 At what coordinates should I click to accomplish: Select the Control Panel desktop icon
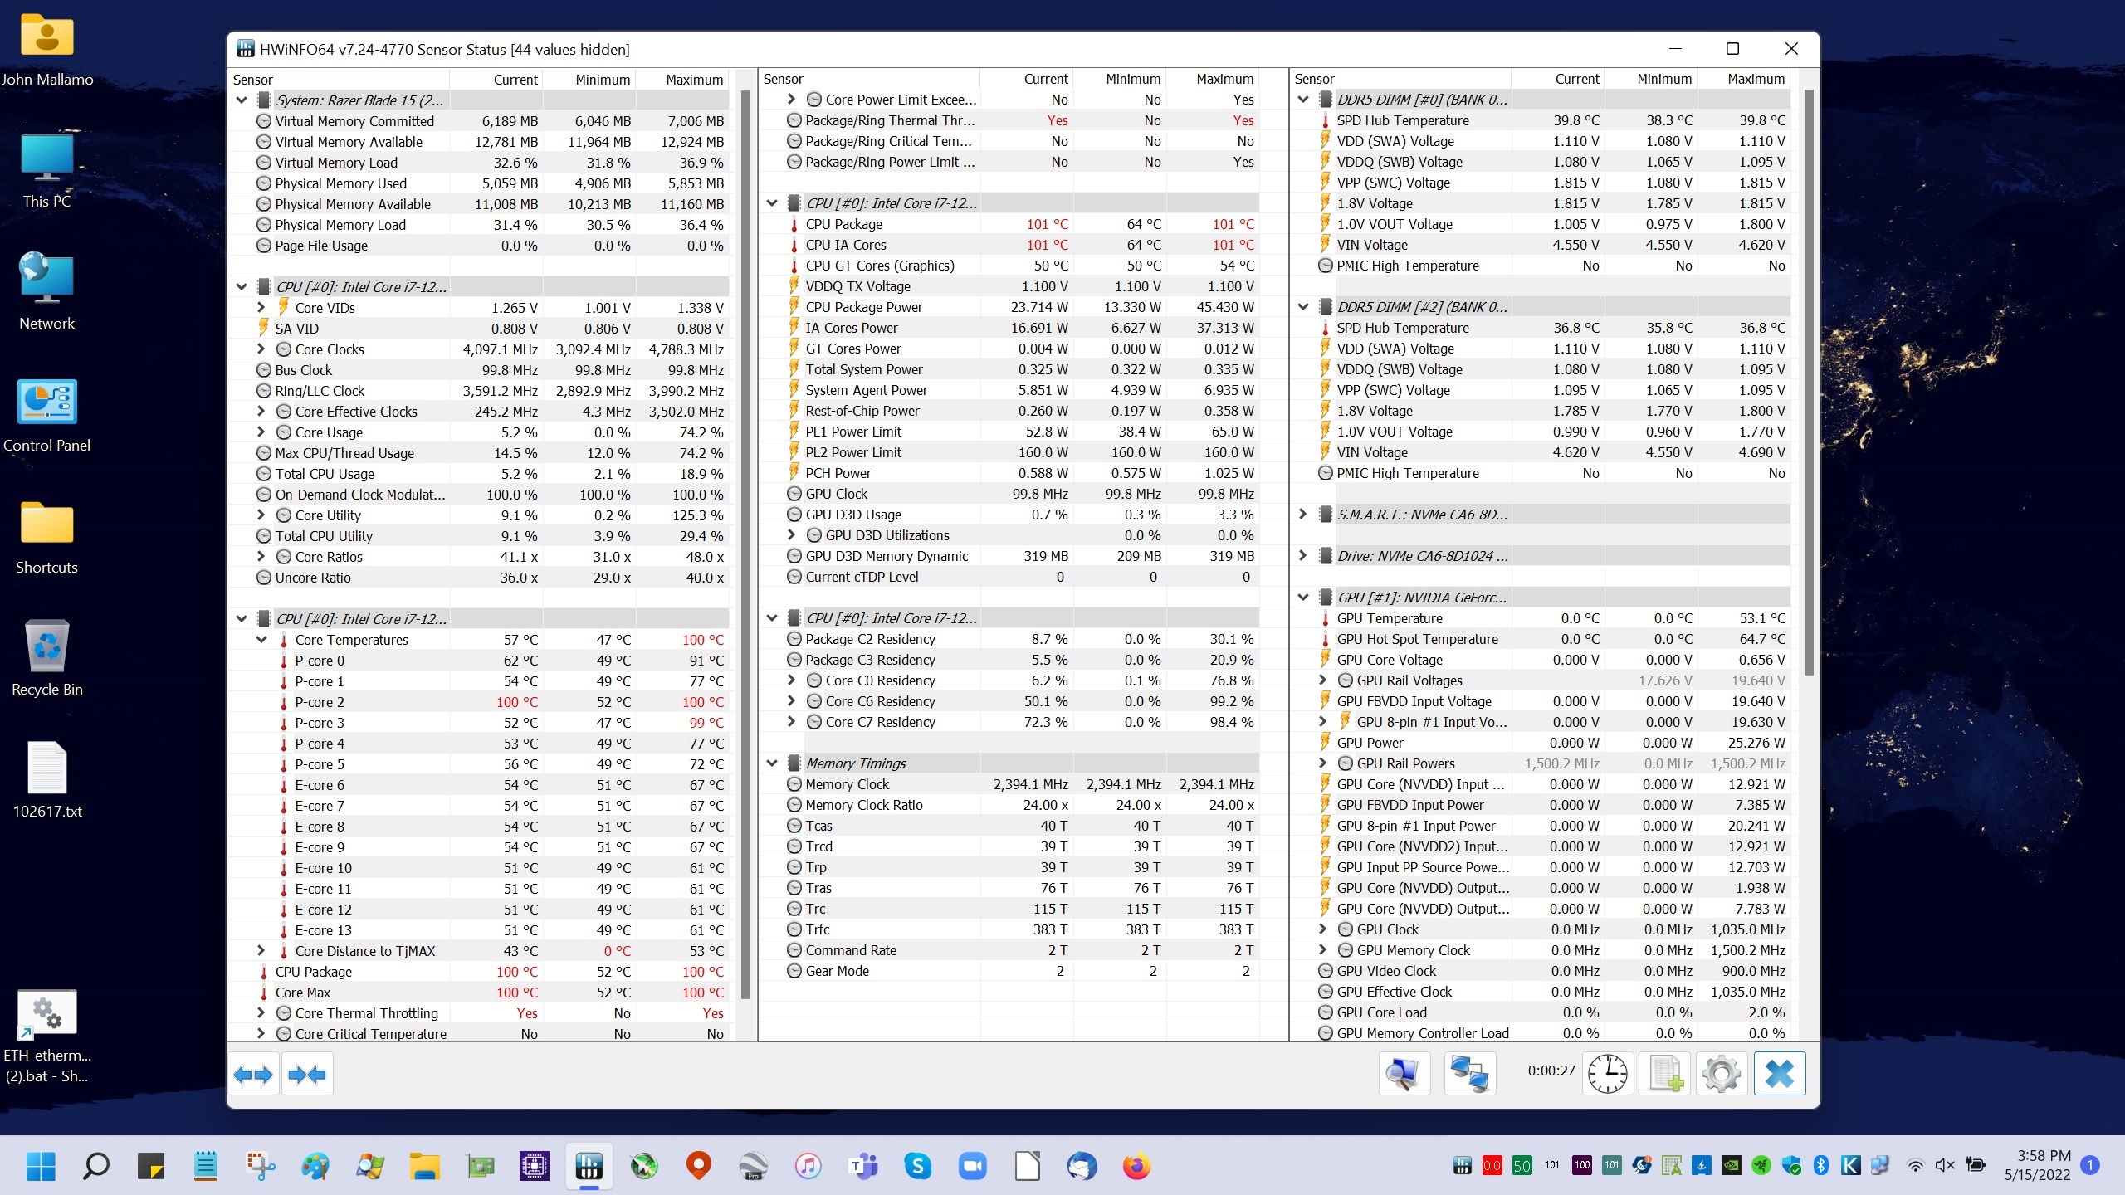[47, 415]
